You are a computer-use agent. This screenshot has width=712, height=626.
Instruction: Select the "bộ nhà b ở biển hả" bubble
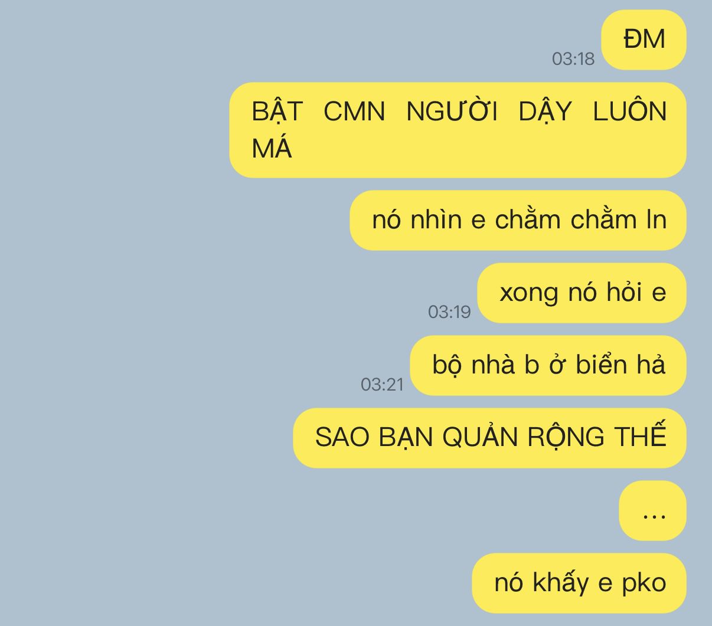click(548, 365)
